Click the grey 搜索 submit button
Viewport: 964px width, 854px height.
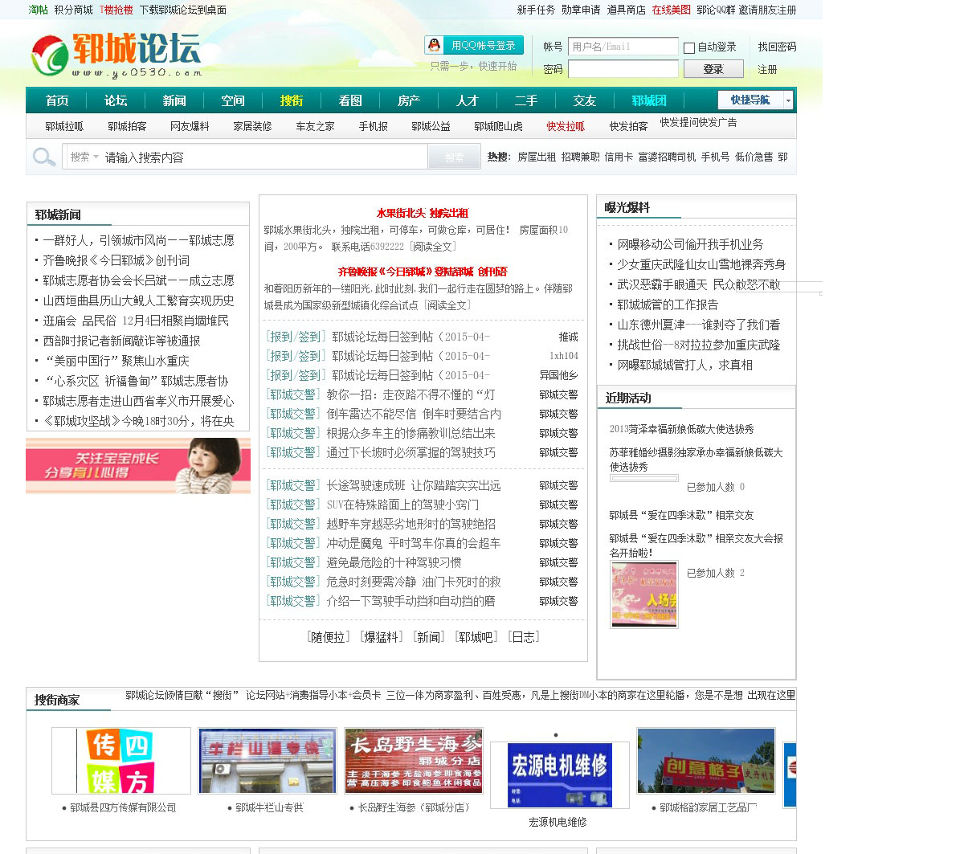coord(455,157)
